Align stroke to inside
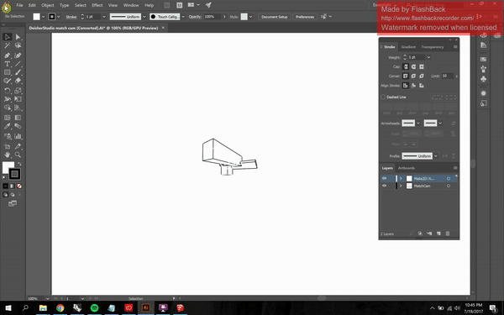The image size is (504, 315). click(413, 86)
